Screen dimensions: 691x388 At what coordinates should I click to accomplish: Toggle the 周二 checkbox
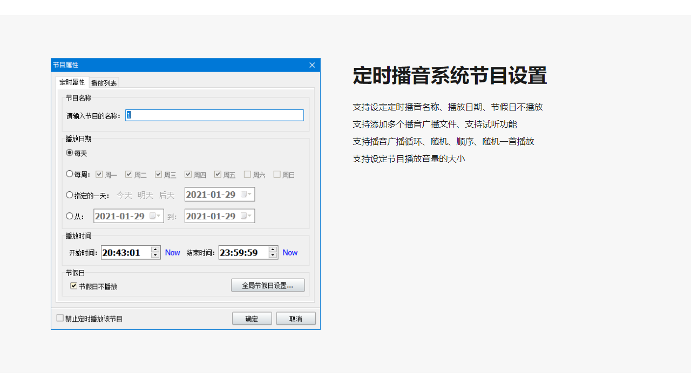click(129, 174)
